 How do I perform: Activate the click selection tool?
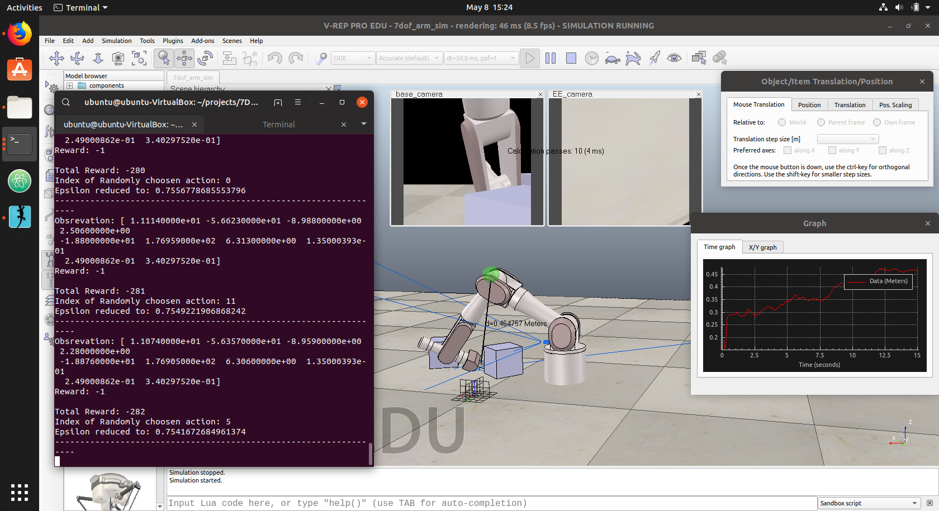point(164,58)
